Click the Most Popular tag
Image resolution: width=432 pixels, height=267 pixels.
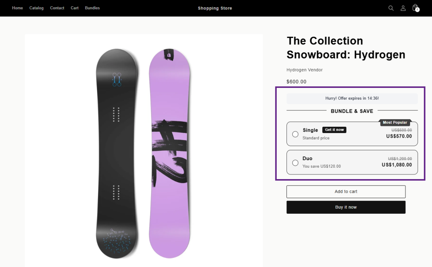pyautogui.click(x=395, y=123)
